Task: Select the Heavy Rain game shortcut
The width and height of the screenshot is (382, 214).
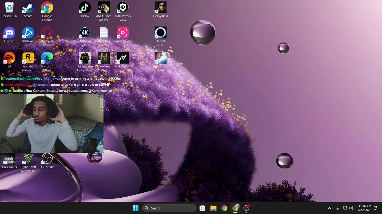Action: click(161, 10)
